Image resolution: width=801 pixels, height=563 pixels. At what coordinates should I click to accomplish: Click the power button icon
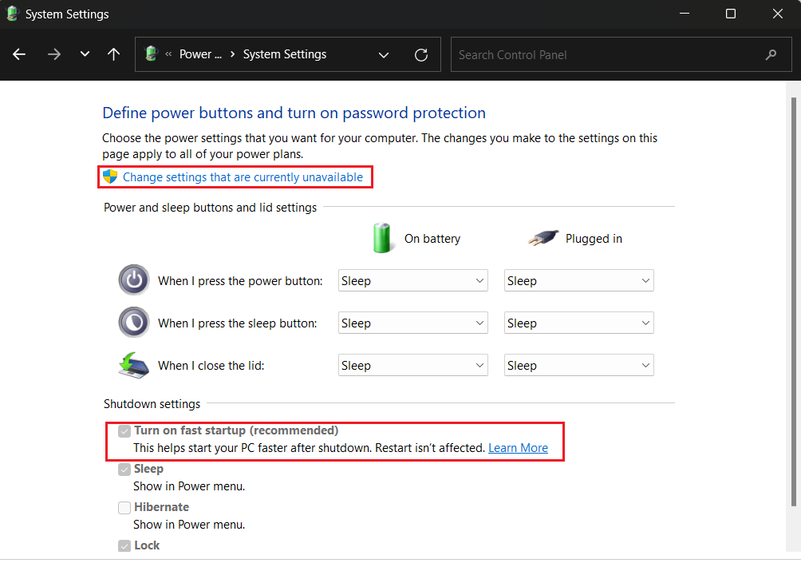(134, 280)
